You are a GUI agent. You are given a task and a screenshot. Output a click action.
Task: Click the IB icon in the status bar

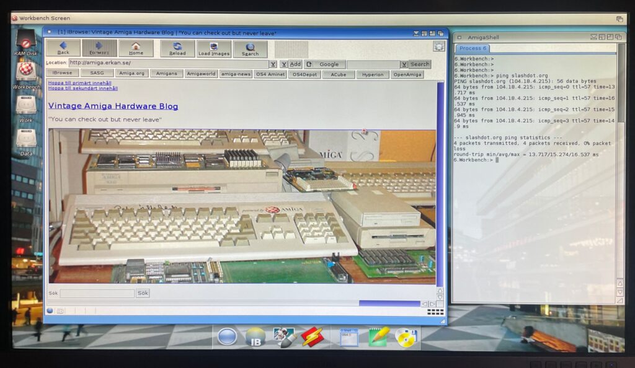pyautogui.click(x=60, y=310)
